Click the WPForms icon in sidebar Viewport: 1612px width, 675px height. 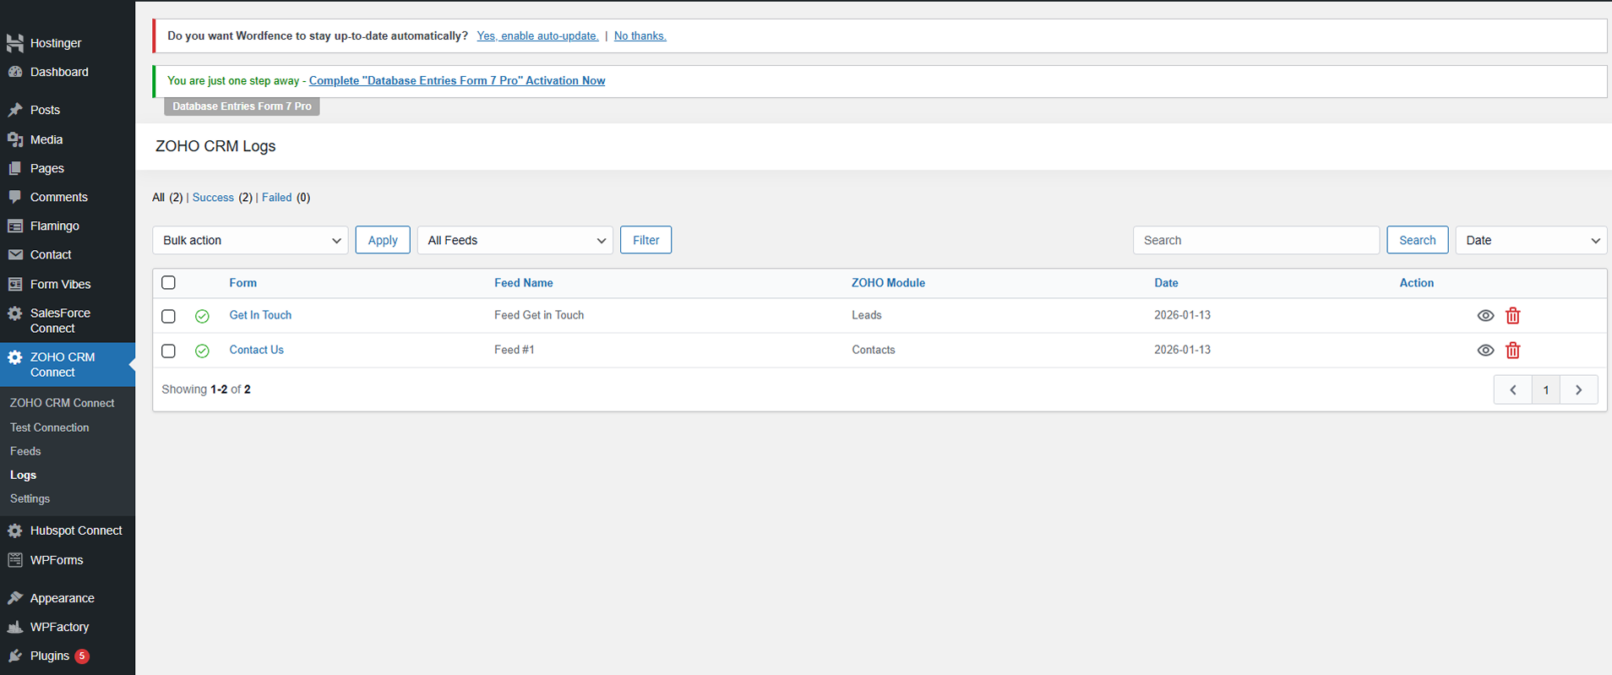(x=15, y=560)
